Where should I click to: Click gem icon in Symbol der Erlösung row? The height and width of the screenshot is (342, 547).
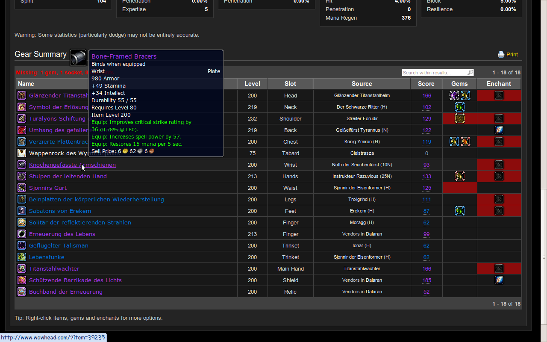(x=460, y=107)
